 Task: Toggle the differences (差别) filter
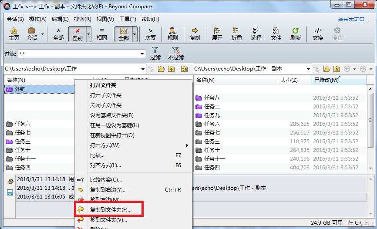[x=77, y=34]
